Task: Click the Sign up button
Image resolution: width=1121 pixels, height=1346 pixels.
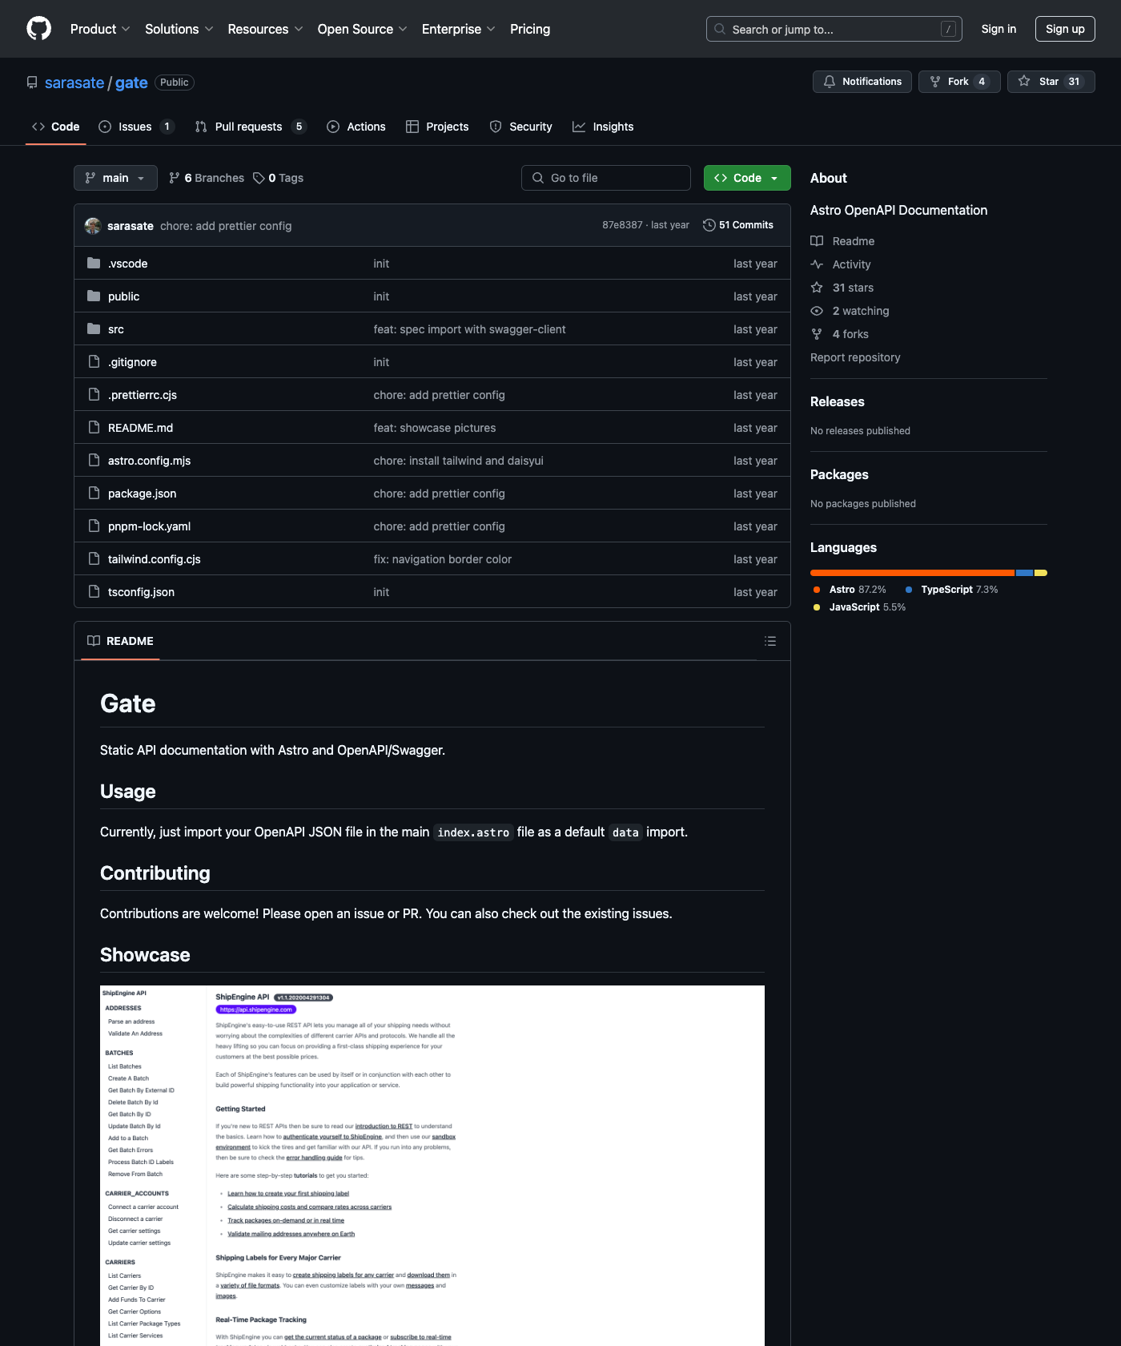Action: [x=1065, y=29]
